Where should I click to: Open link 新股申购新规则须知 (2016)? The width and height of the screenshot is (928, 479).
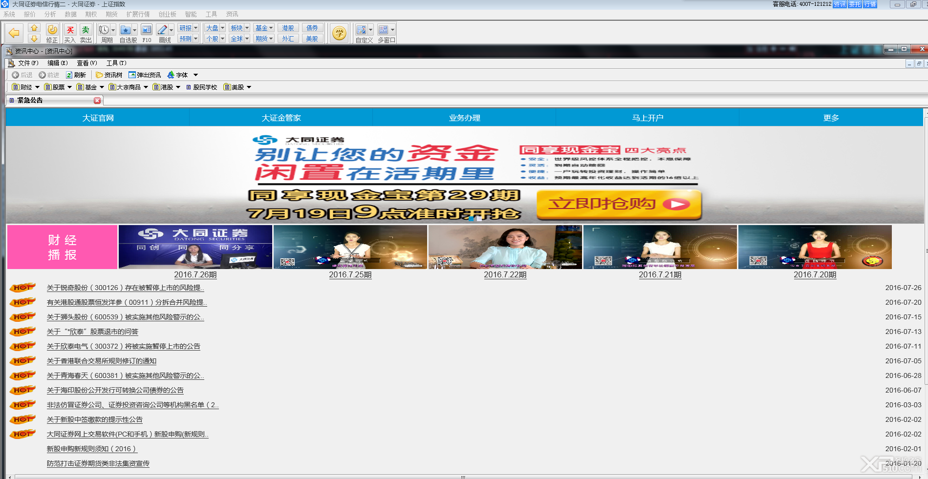[92, 449]
